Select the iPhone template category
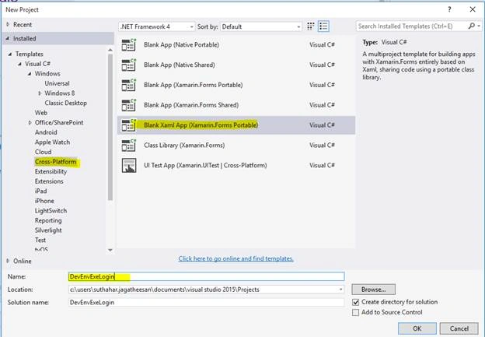The height and width of the screenshot is (337, 485). pos(44,201)
